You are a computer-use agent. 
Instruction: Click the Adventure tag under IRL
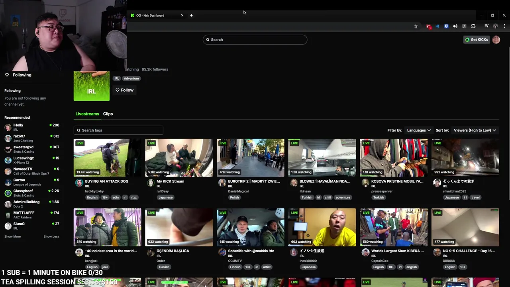click(131, 79)
